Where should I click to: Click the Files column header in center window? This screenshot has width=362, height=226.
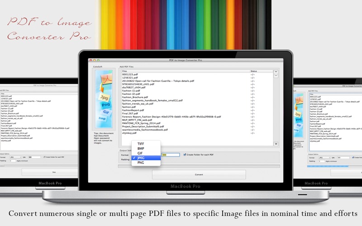(186, 71)
